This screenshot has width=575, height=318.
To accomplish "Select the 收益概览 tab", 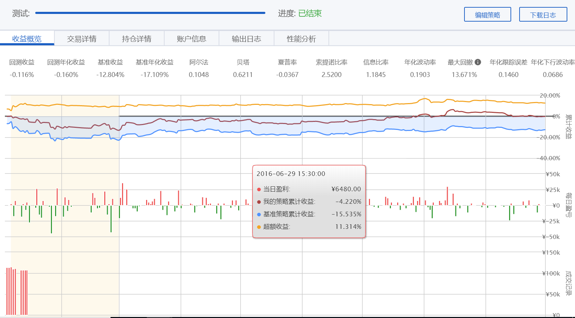I will [x=27, y=39].
